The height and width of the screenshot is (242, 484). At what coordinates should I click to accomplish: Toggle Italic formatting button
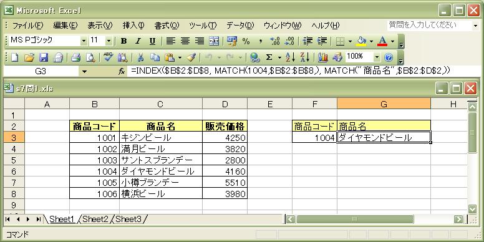click(x=138, y=41)
